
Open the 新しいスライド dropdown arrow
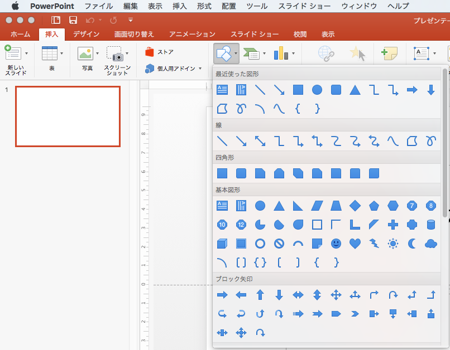tap(26, 54)
